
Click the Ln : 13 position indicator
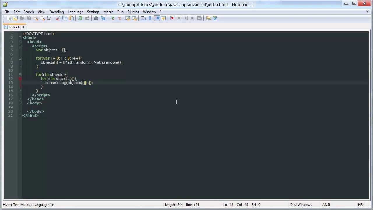tap(228, 205)
